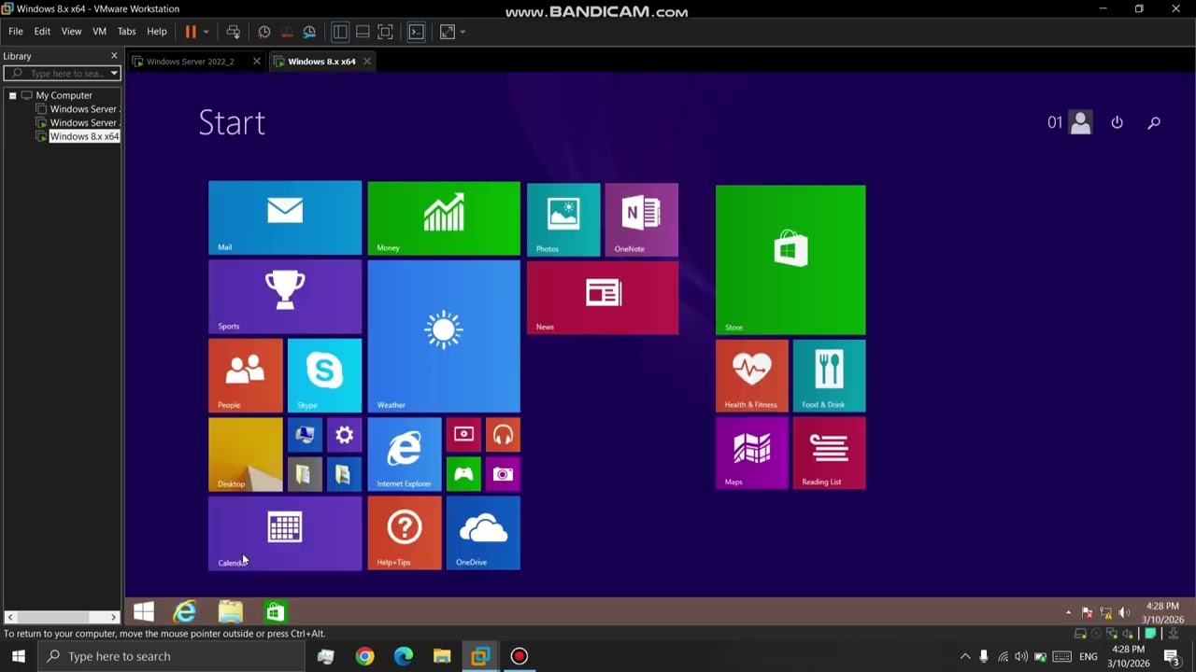
Task: Open the Calendar tile
Action: [285, 533]
